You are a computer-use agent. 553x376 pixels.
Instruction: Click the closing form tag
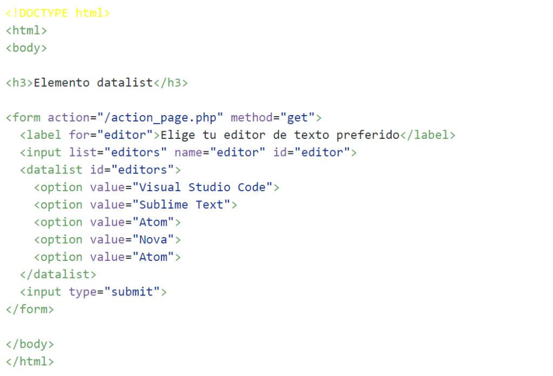30,309
